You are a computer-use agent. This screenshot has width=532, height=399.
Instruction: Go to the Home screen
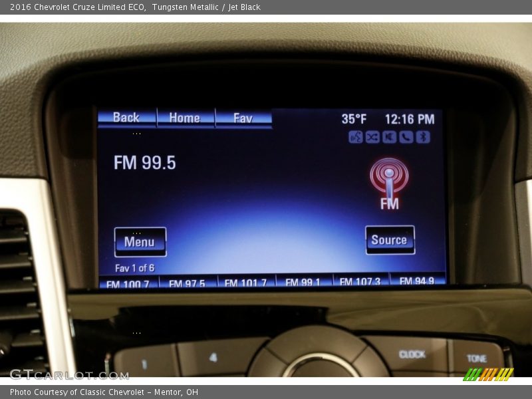coord(186,118)
